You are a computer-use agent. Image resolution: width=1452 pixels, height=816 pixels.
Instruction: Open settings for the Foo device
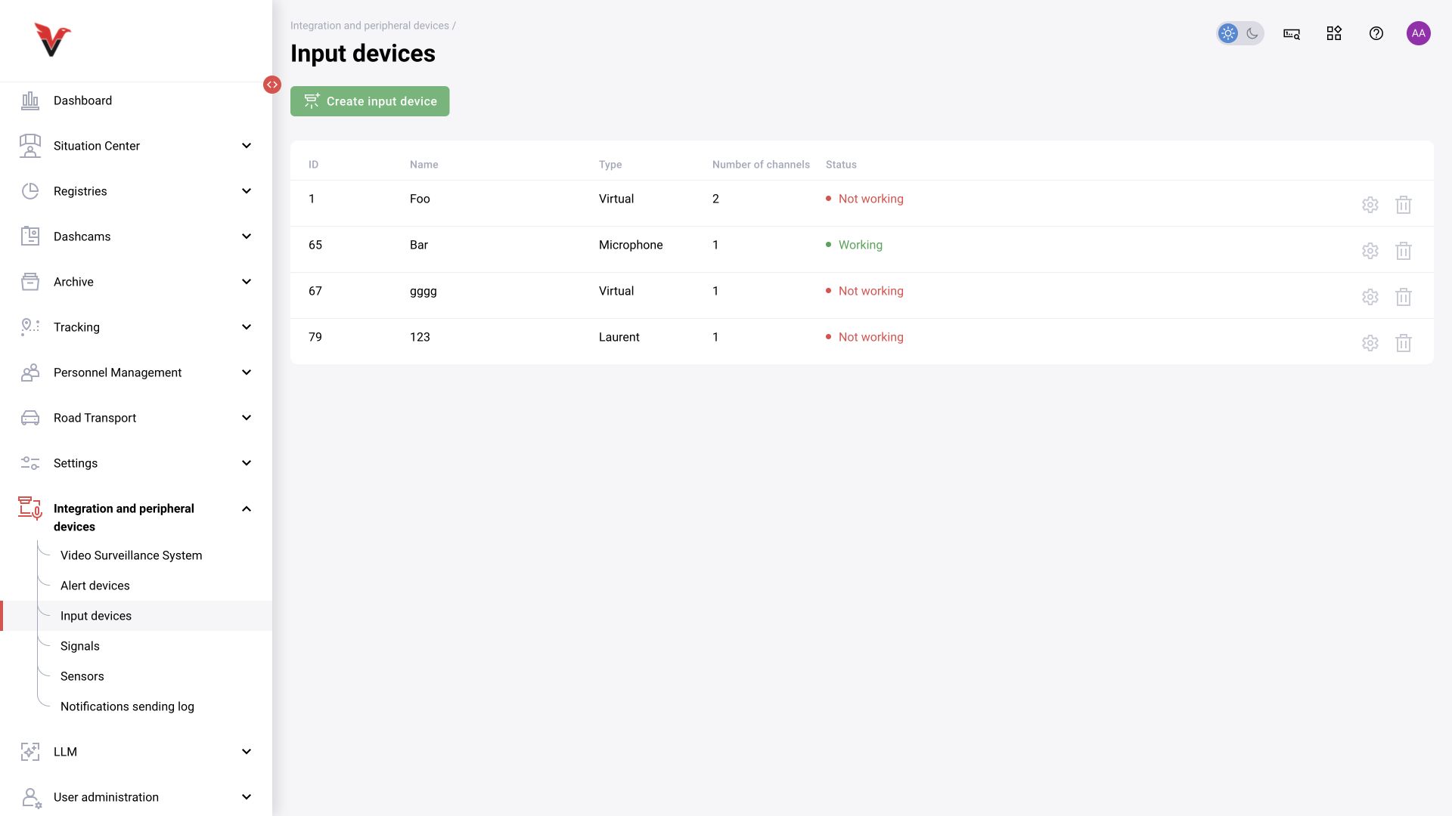point(1370,205)
